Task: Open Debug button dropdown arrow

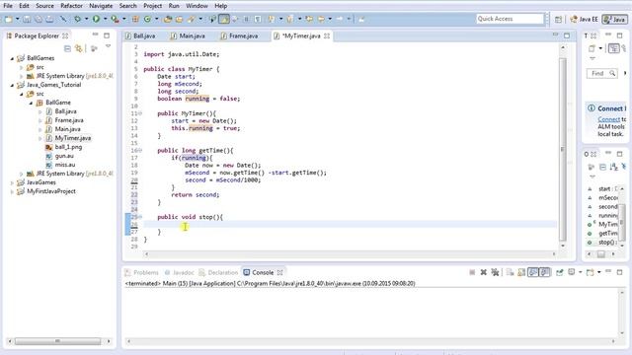Action: [86, 19]
